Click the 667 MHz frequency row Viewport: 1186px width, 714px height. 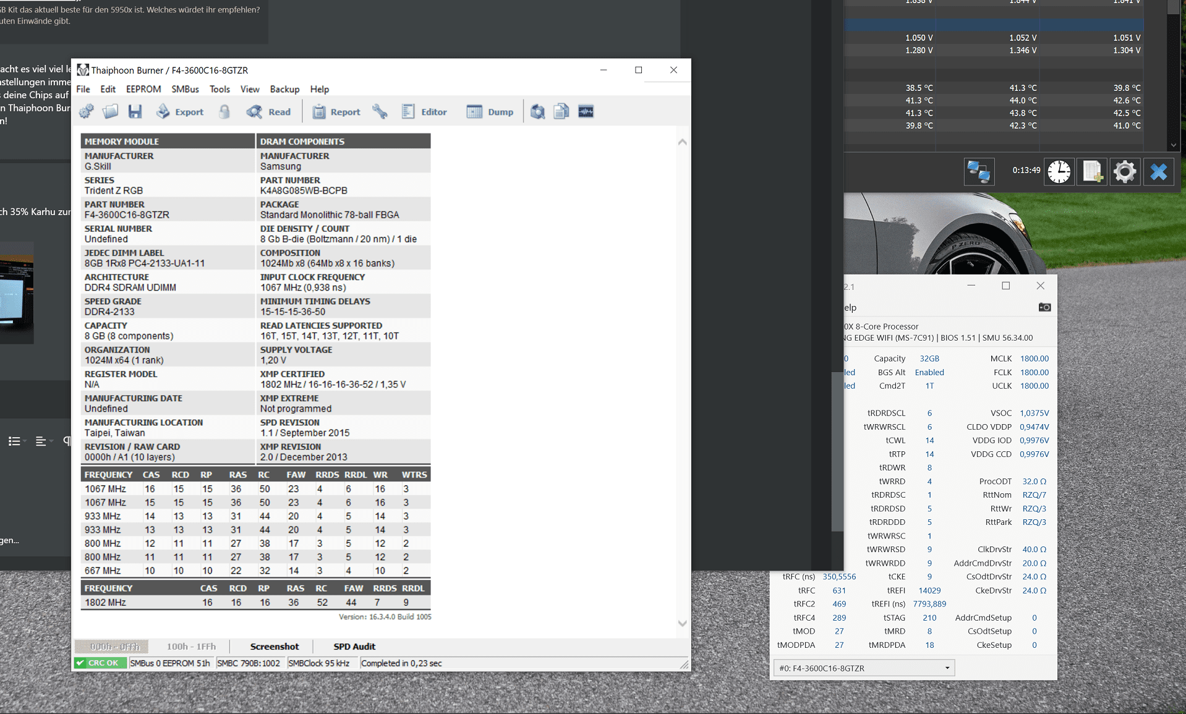[256, 571]
